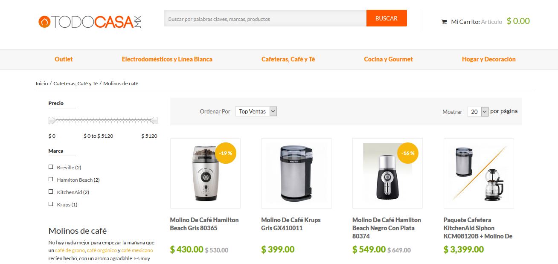The height and width of the screenshot is (264, 558).
Task: Click the -16% discount badge
Action: 408,153
